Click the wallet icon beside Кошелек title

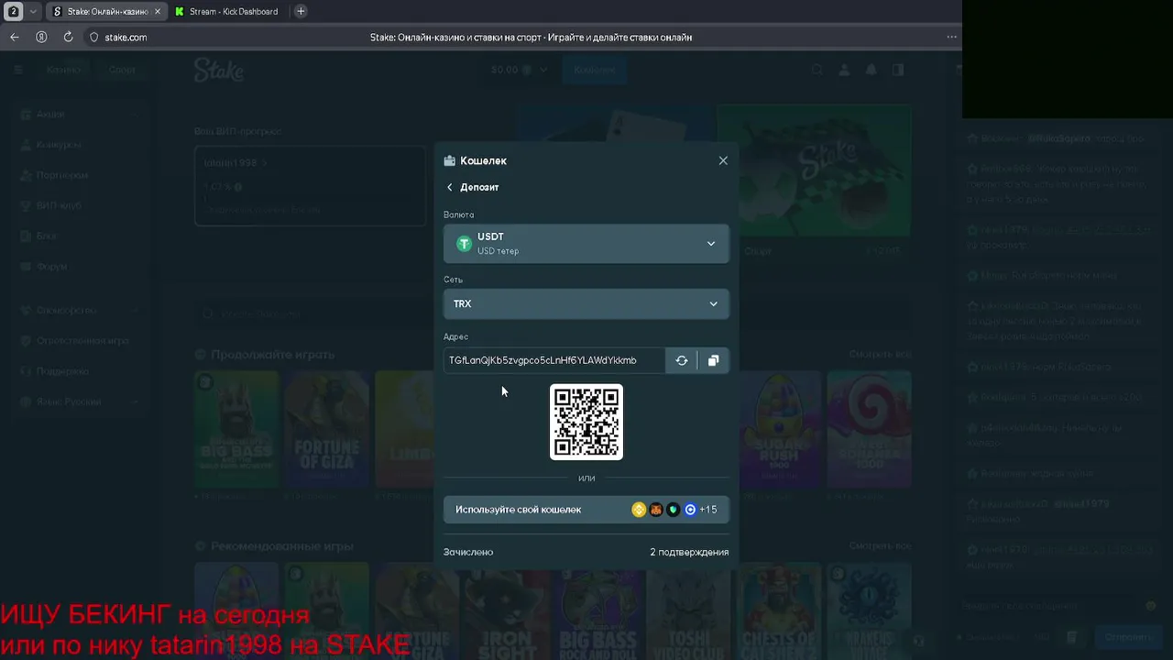click(450, 160)
